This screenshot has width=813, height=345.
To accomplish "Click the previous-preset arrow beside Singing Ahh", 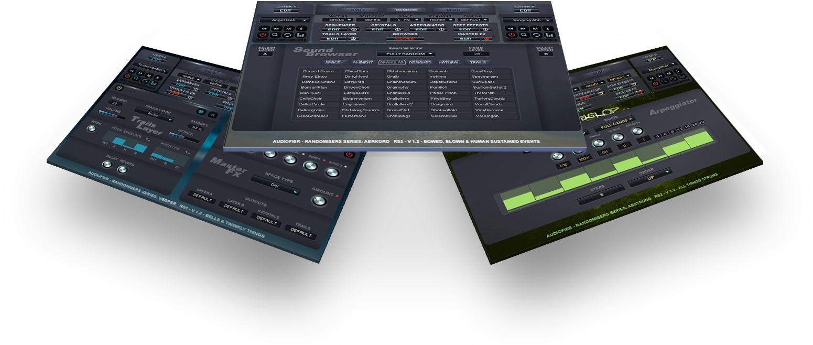I will (x=512, y=29).
